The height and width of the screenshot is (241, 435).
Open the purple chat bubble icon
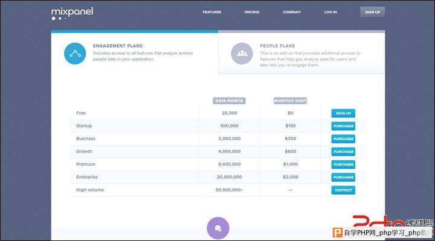tap(218, 228)
